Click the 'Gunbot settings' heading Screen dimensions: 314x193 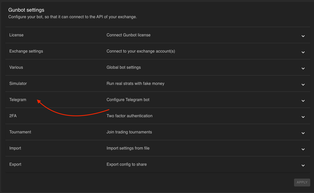click(26, 10)
